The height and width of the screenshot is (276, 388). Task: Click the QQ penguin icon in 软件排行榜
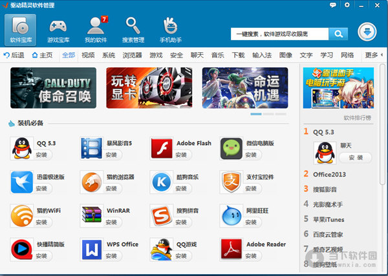point(325,153)
